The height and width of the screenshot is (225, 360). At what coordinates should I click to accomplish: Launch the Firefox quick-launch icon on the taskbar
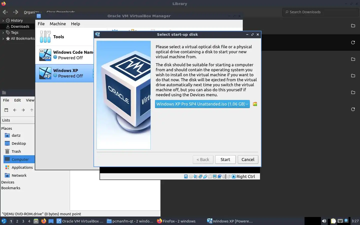tap(44, 221)
